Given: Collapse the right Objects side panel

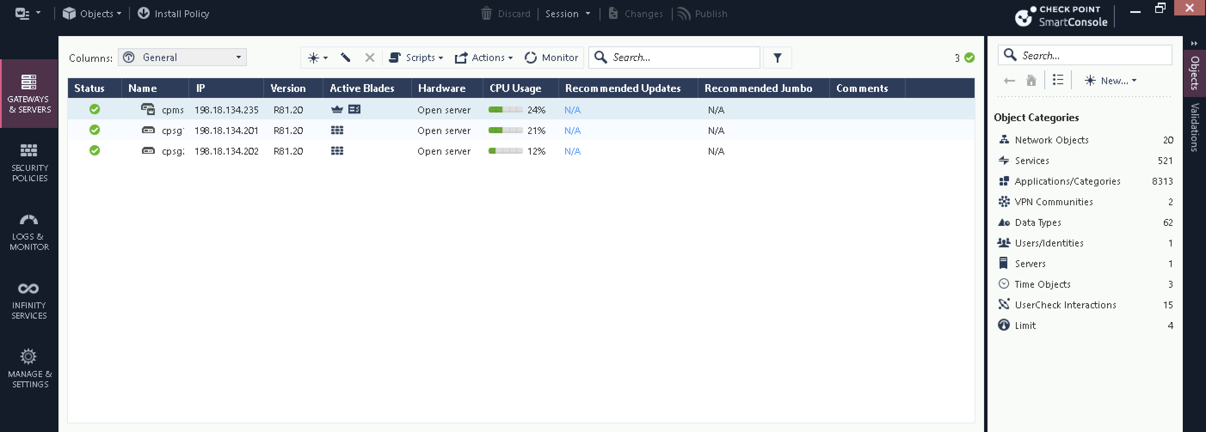Looking at the screenshot, I should 1194,43.
